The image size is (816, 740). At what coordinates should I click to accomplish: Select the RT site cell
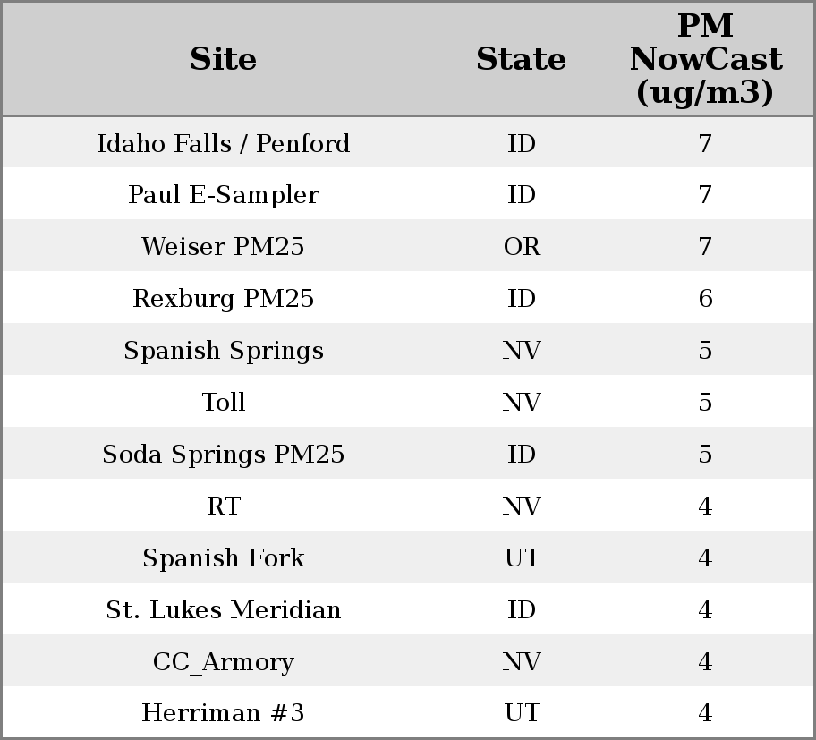pos(223,506)
